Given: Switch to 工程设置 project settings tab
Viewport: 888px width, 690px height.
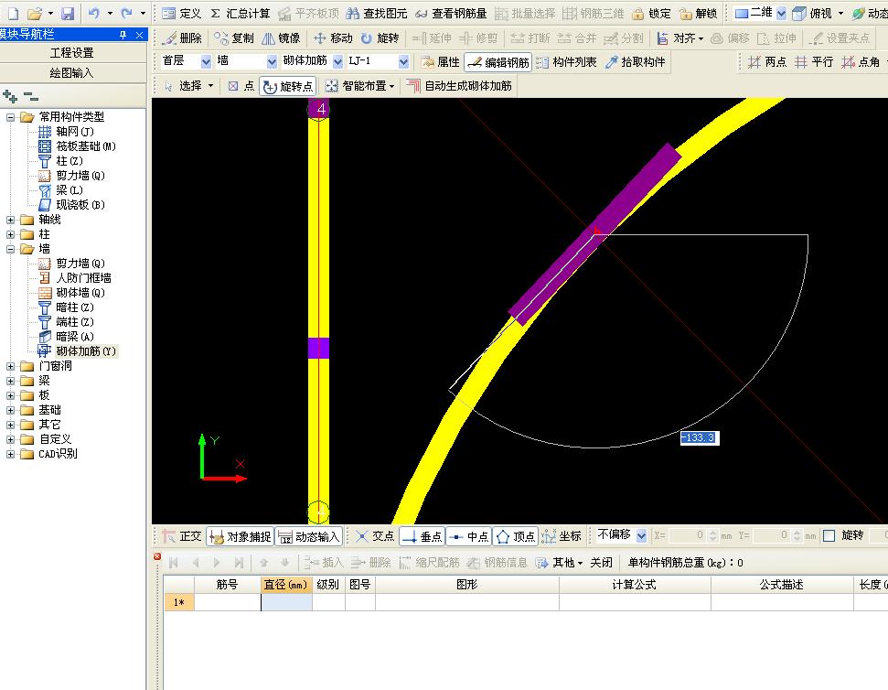Looking at the screenshot, I should click(x=72, y=53).
